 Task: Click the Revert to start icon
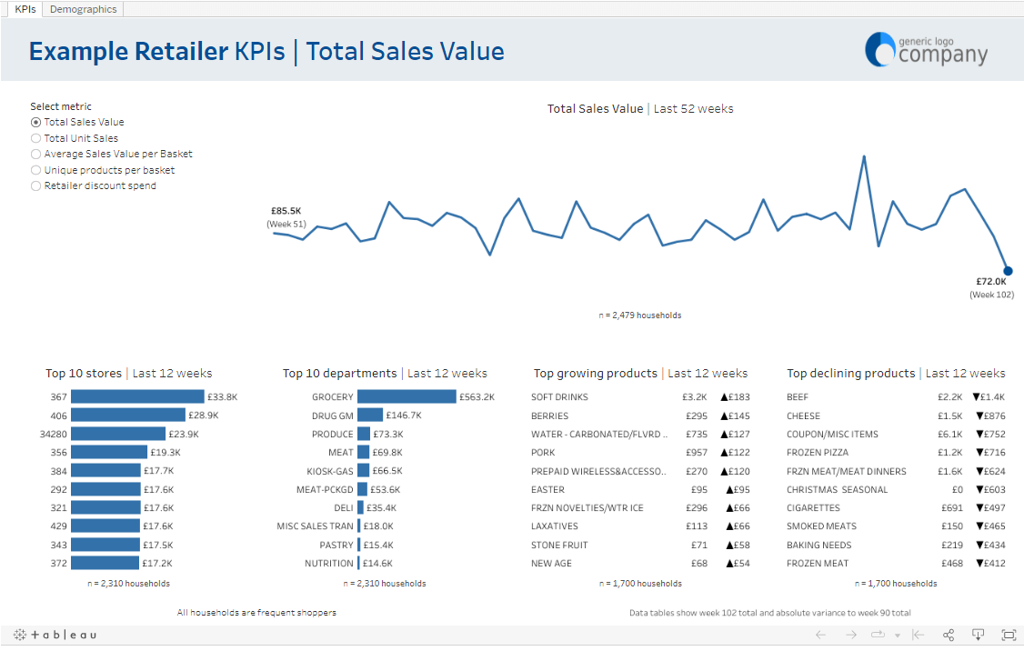tap(919, 635)
